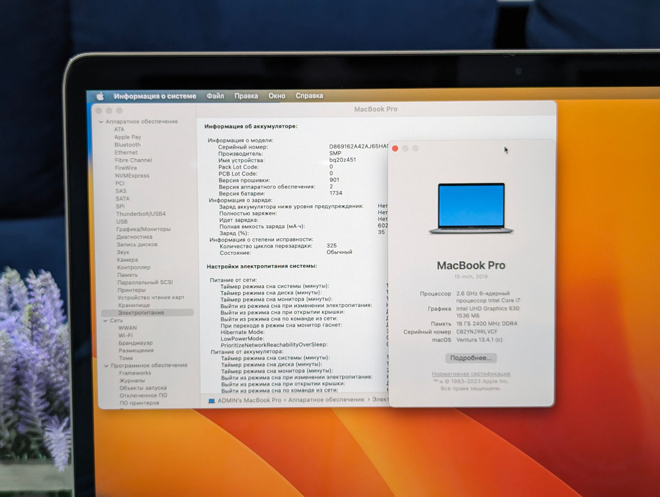Open the Файл menu

pos(215,96)
